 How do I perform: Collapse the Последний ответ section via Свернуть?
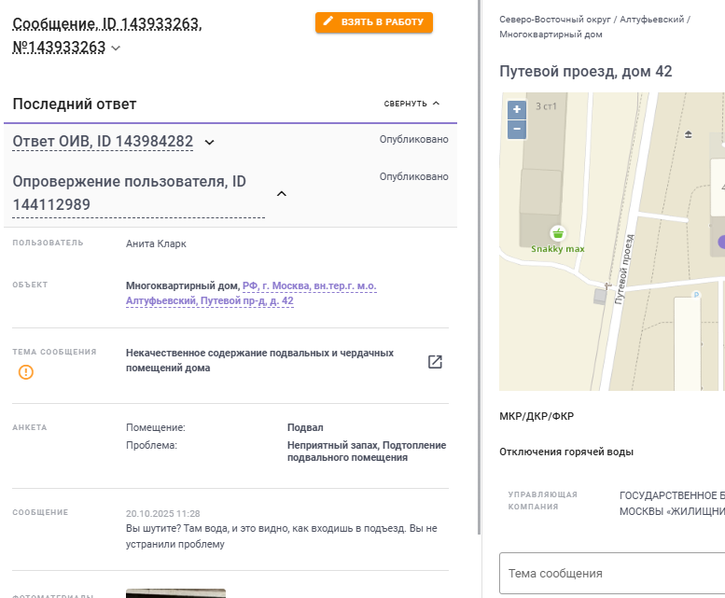[x=411, y=104]
